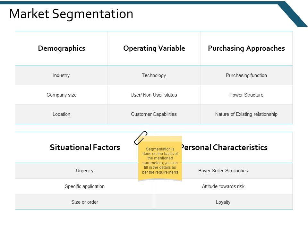
Task: Select the Urgency cell
Action: click(85, 171)
